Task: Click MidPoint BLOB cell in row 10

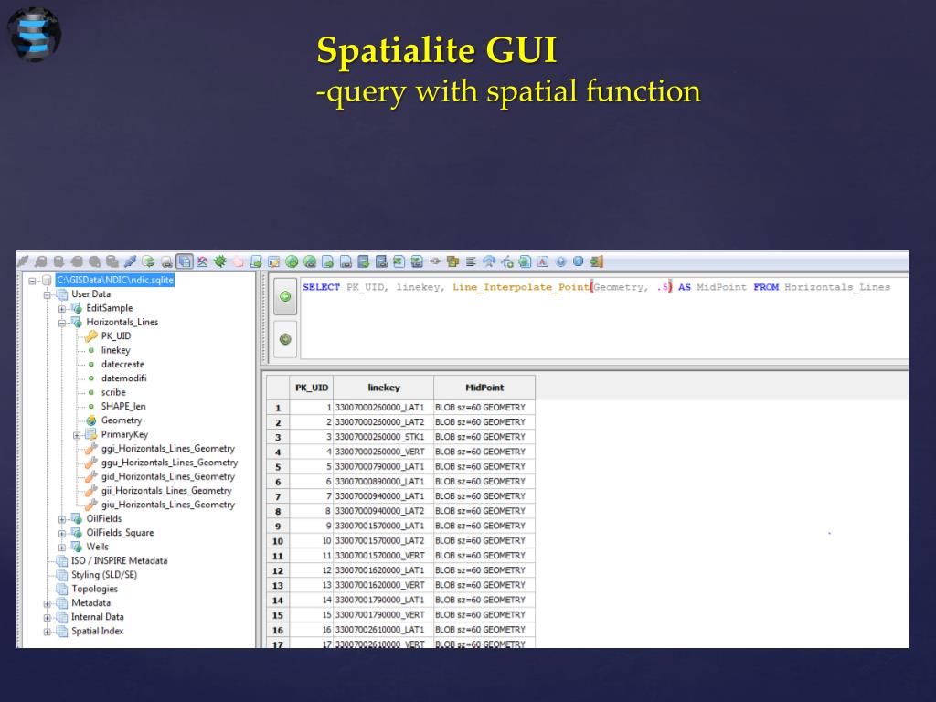Action: (484, 541)
